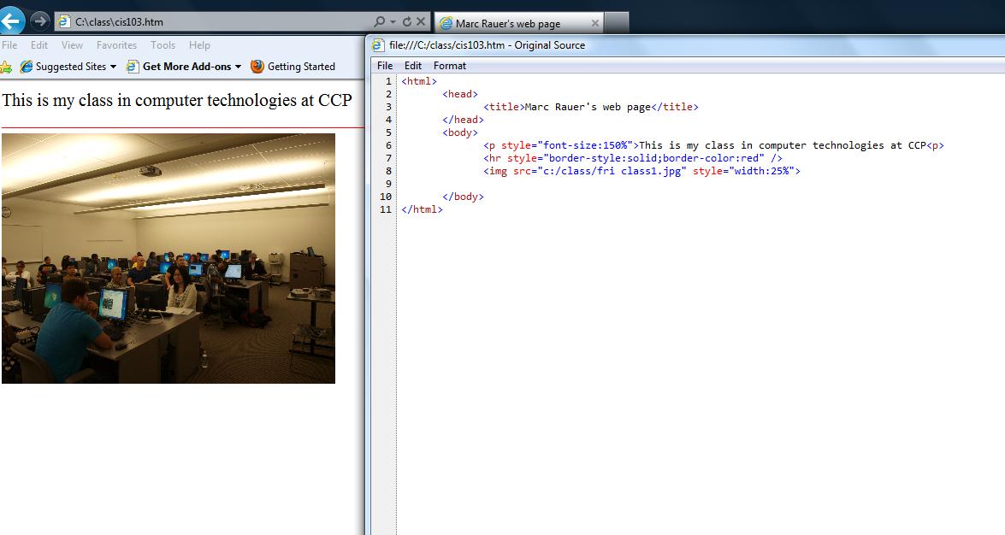
Task: Click the Original Source window title icon
Action: pyautogui.click(x=379, y=44)
